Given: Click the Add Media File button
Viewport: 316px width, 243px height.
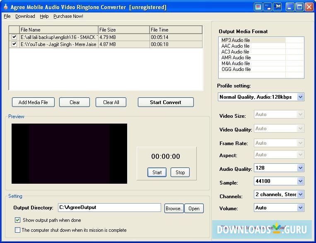Looking at the screenshot, I should tap(33, 102).
